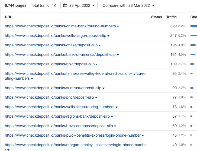Select the traffic share 8.2%
The width and height of the screenshot is (197, 151).
click(x=182, y=26)
